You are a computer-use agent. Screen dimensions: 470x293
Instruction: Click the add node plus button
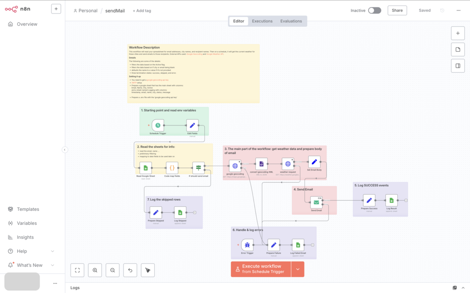tap(458, 34)
